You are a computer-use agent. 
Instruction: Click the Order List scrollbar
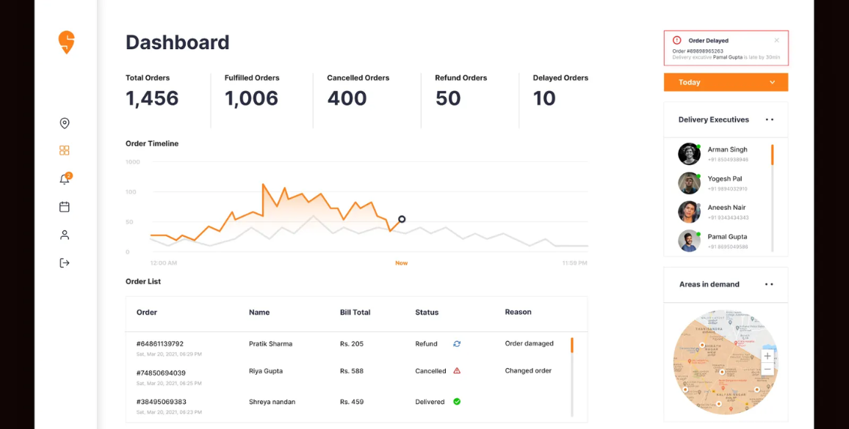coord(572,376)
